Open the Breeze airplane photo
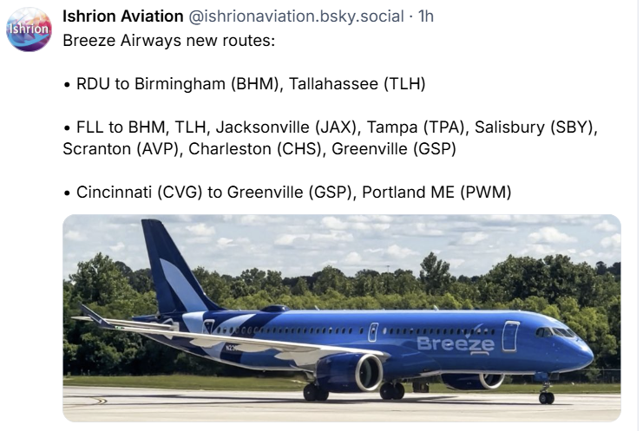The height and width of the screenshot is (431, 643). tap(342, 317)
